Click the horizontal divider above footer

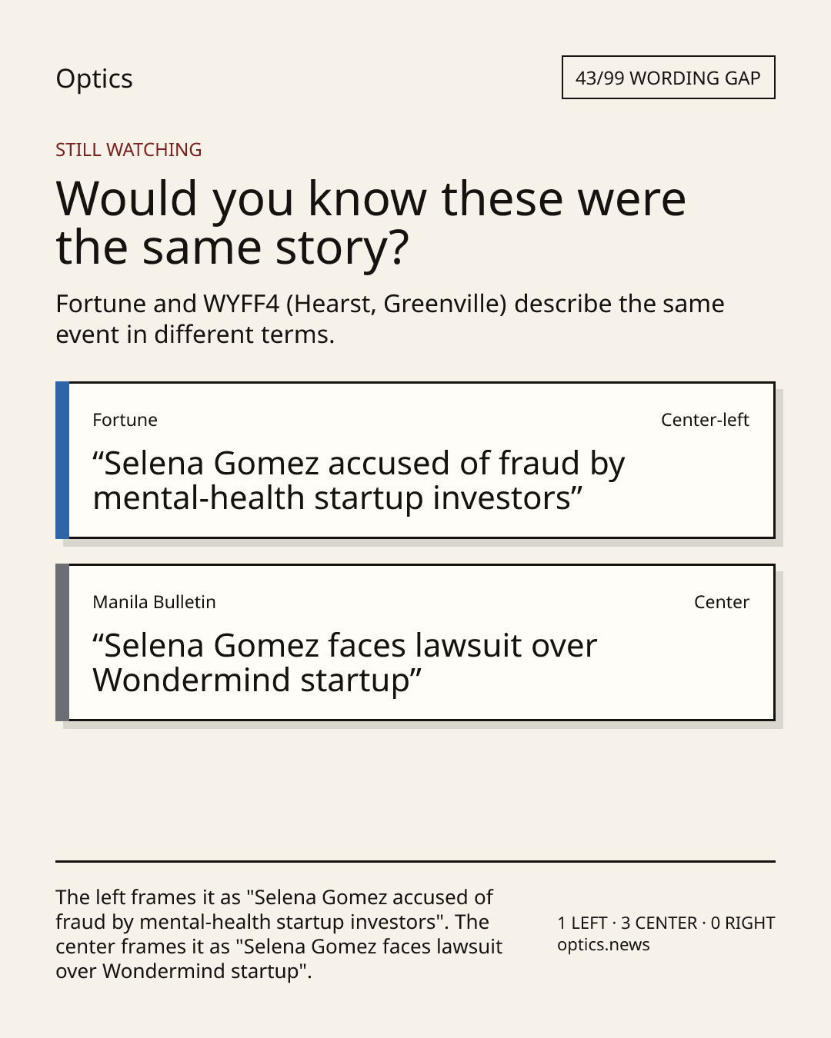tap(415, 861)
